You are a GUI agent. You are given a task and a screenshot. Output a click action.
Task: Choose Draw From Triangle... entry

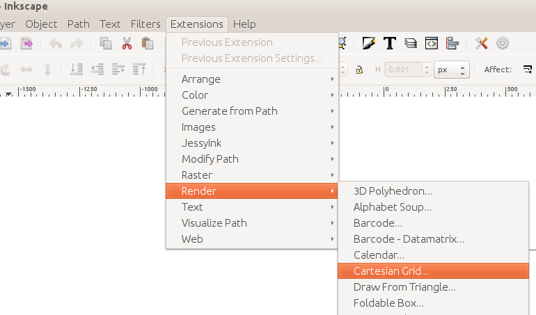tap(433, 287)
